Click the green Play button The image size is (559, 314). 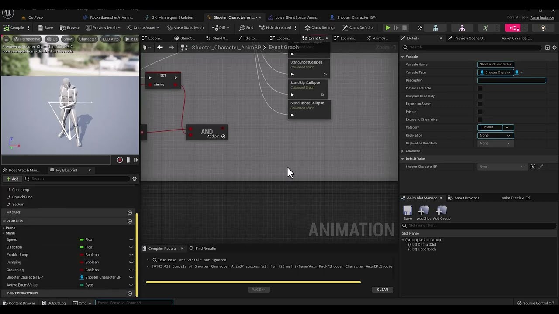coord(387,27)
